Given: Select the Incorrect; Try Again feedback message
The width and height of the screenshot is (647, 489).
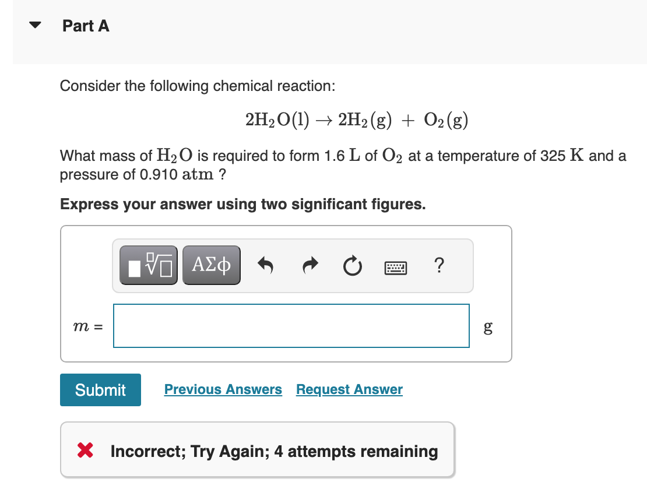Looking at the screenshot, I should point(274,451).
